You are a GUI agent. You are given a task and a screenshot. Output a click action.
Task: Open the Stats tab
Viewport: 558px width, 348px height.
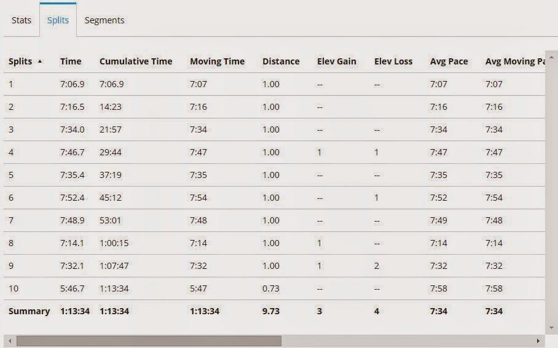(22, 20)
